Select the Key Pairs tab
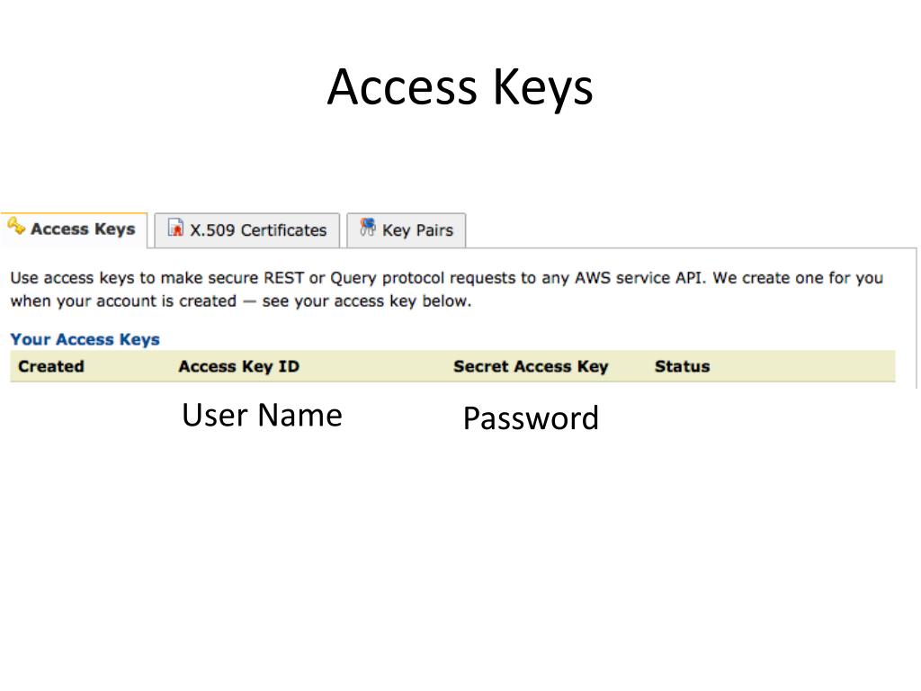This screenshot has width=921, height=691. coord(407,230)
